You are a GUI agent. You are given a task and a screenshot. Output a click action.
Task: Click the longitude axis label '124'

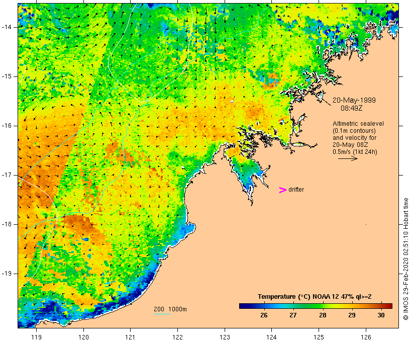pos(271,337)
